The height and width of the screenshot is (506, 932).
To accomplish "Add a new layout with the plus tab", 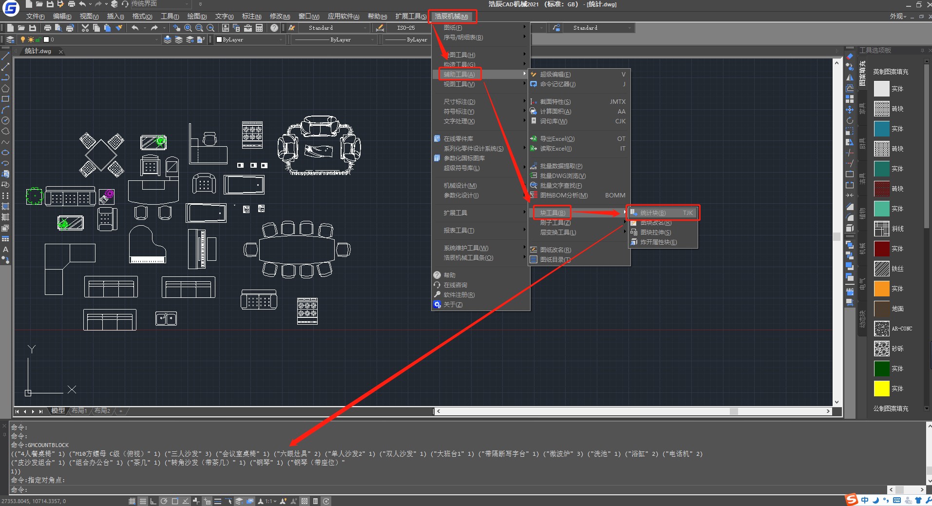I will pyautogui.click(x=121, y=411).
